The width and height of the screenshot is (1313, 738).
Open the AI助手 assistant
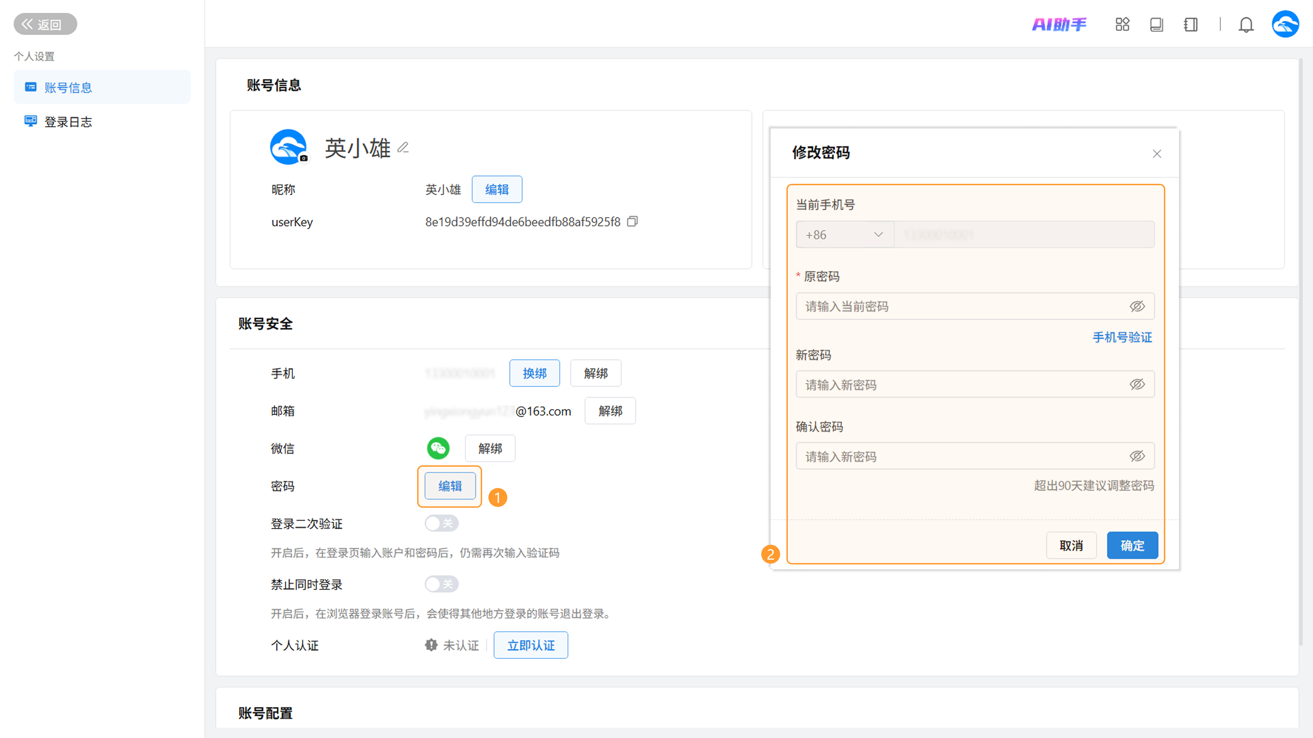click(x=1059, y=25)
